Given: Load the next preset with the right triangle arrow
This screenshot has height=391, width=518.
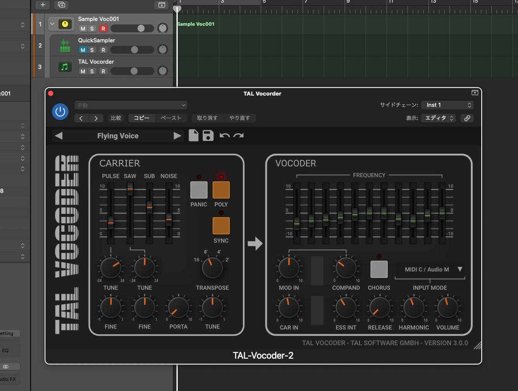Looking at the screenshot, I should (177, 136).
